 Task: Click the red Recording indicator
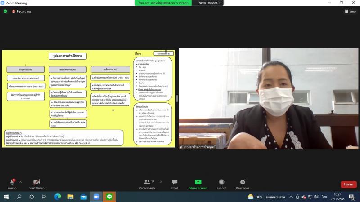[x=21, y=11]
